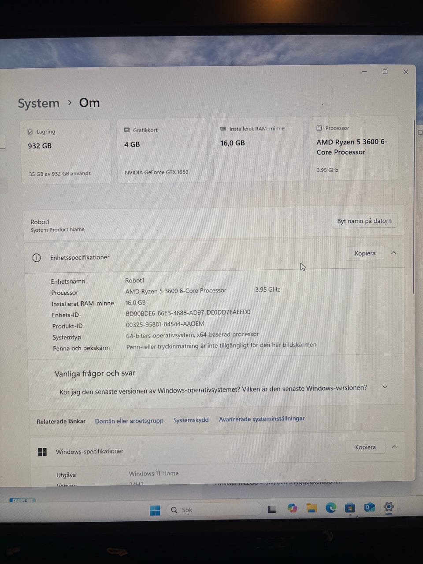Open Domän eller arbetsgrupp link

[129, 421]
